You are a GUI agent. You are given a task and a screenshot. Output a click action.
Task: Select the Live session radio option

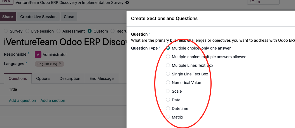click(27, 31)
